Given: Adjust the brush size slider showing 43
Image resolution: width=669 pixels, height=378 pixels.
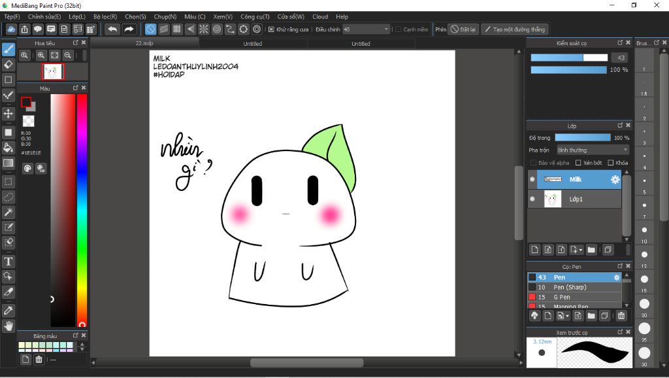Looking at the screenshot, I should [569, 58].
